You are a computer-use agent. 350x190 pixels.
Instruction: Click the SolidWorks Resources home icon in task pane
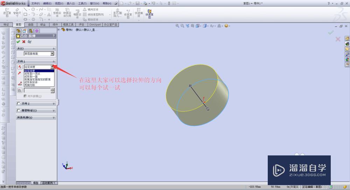(x=347, y=38)
